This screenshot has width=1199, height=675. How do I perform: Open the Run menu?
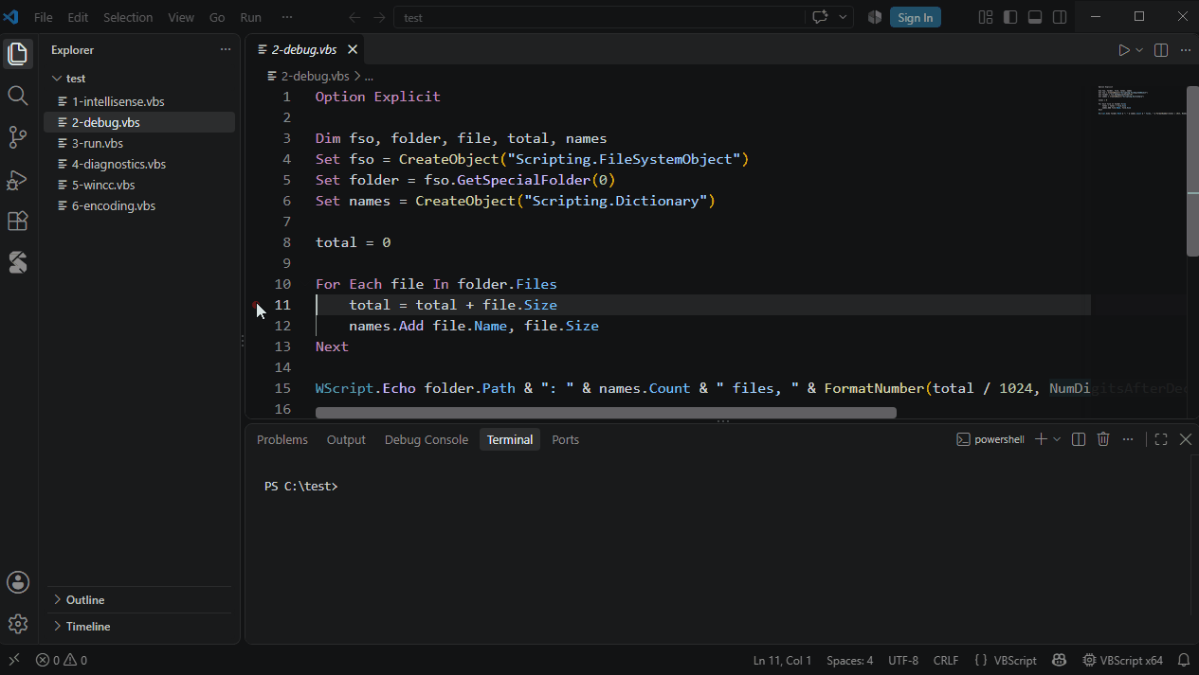250,17
